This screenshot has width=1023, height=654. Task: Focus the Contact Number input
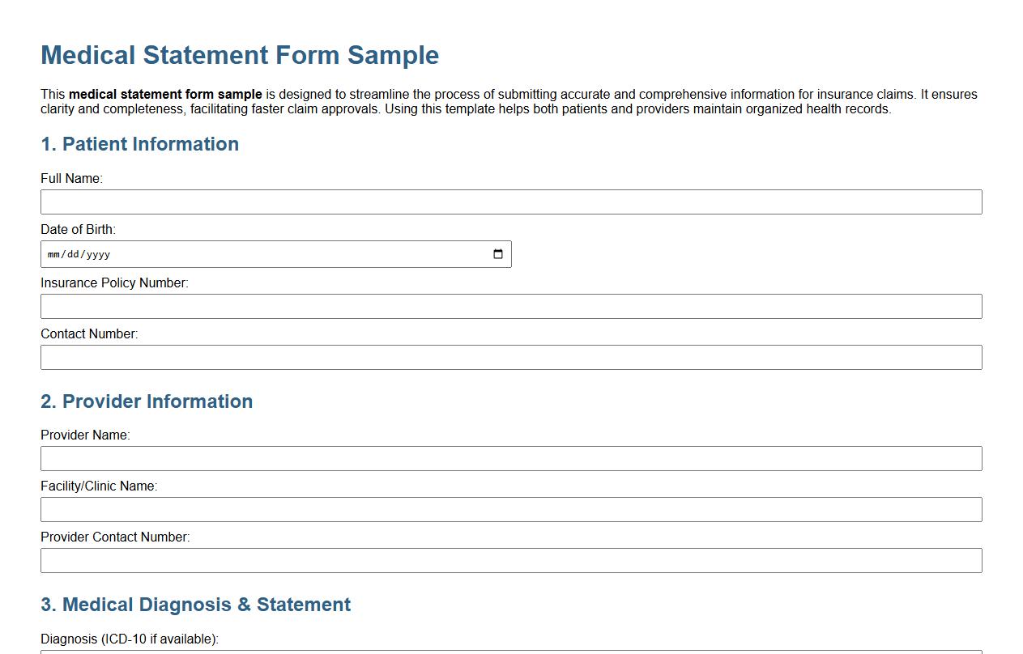tap(510, 357)
